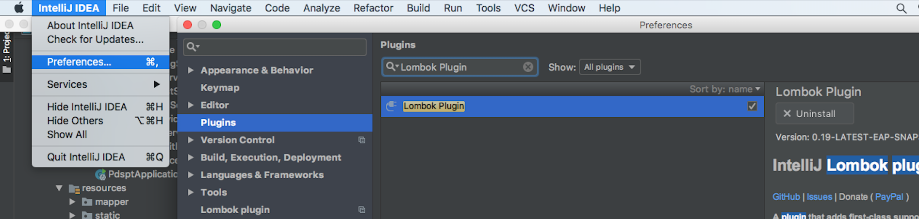Open the Sort by name dropdown
Screen dimensions: 919x219
point(725,89)
